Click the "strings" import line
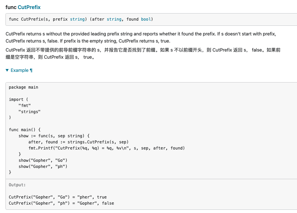The width and height of the screenshot is (297, 213). tap(29, 111)
